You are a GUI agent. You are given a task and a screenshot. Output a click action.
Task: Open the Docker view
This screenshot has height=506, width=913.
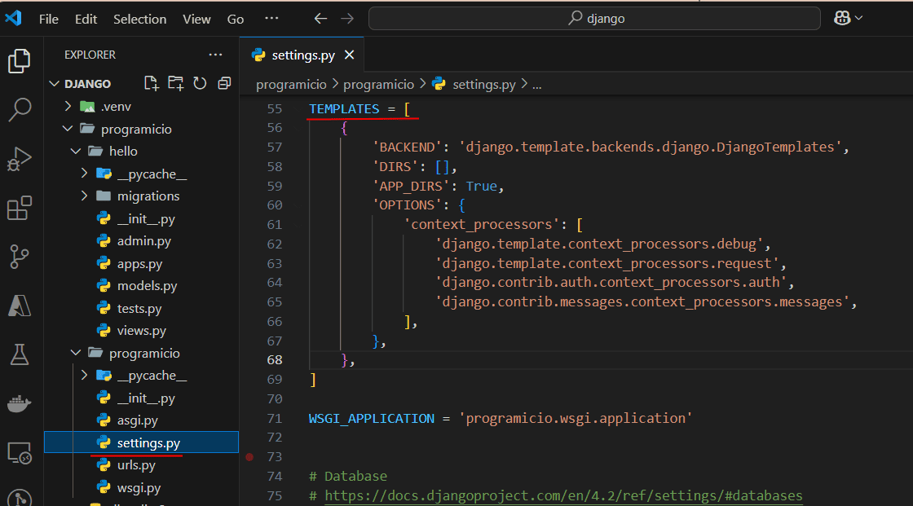click(20, 403)
